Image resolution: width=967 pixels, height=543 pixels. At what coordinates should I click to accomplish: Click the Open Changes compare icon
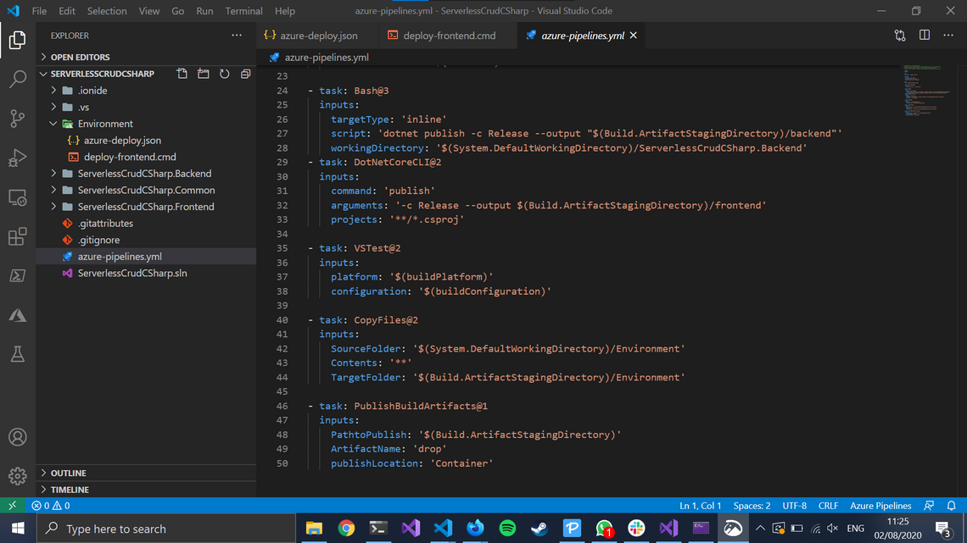pos(900,36)
